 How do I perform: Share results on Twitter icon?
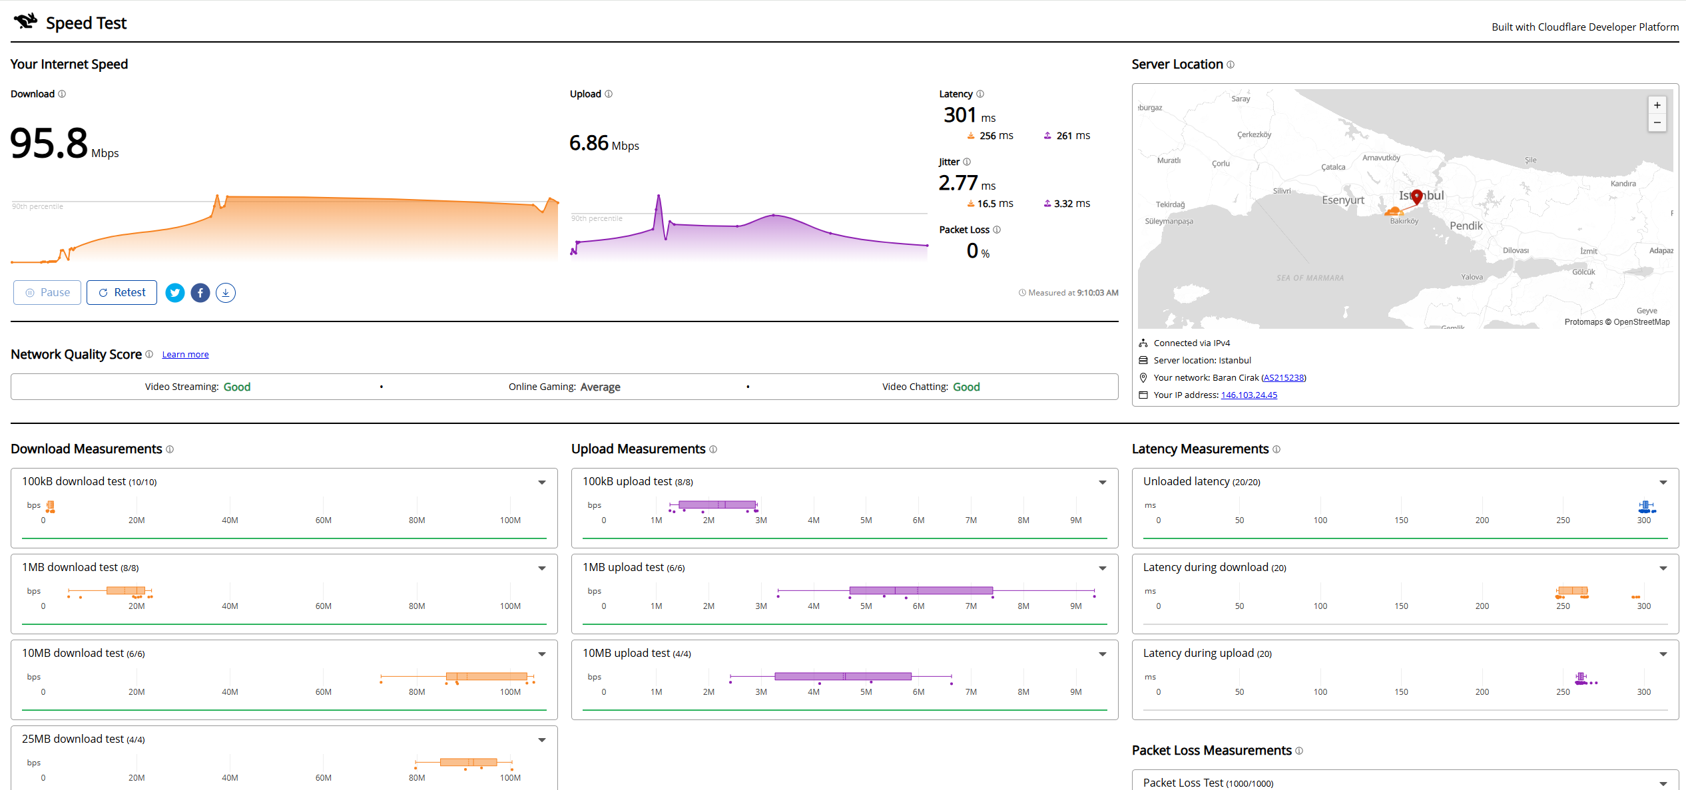tap(175, 293)
